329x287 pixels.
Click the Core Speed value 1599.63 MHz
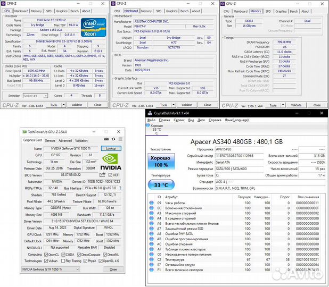point(36,71)
